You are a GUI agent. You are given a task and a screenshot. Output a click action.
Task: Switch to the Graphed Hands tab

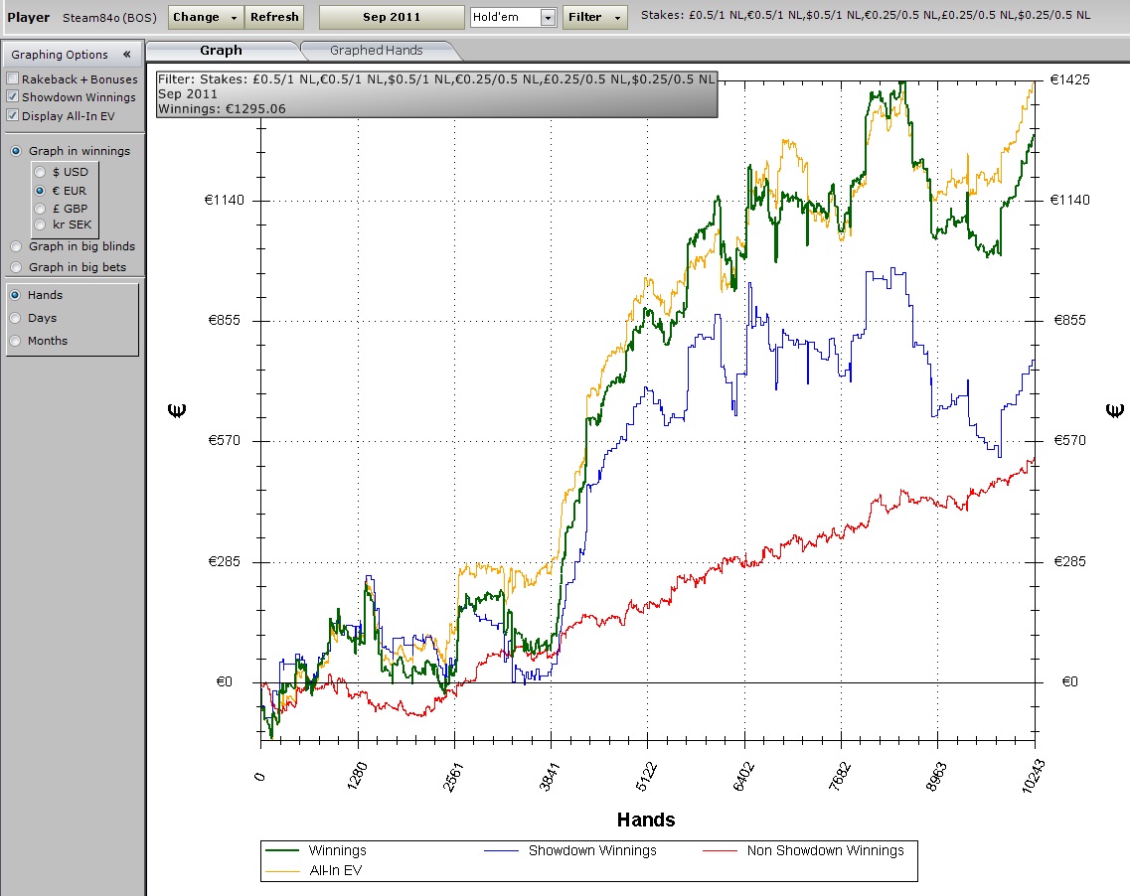point(376,51)
